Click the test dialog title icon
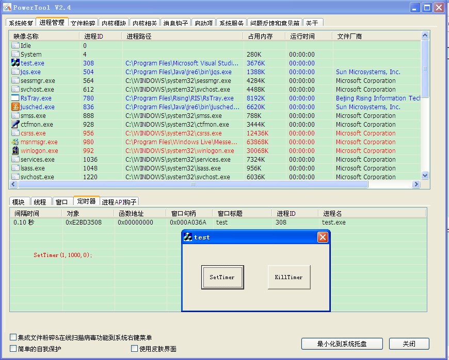Screen dimensions: 449x360 click(188, 237)
